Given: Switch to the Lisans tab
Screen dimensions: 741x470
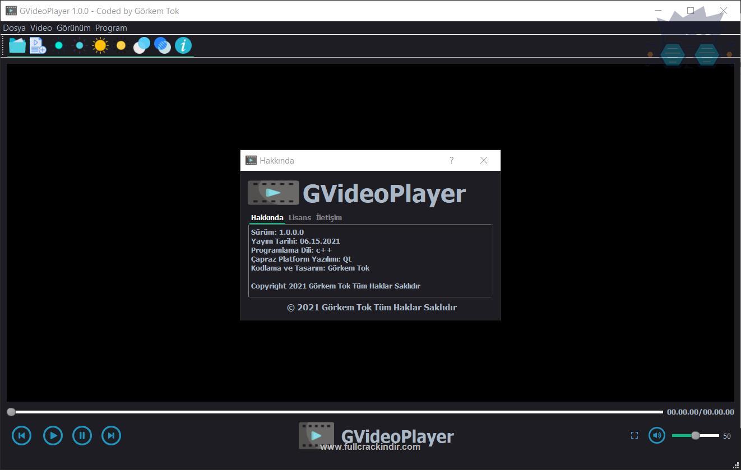Looking at the screenshot, I should coord(300,217).
